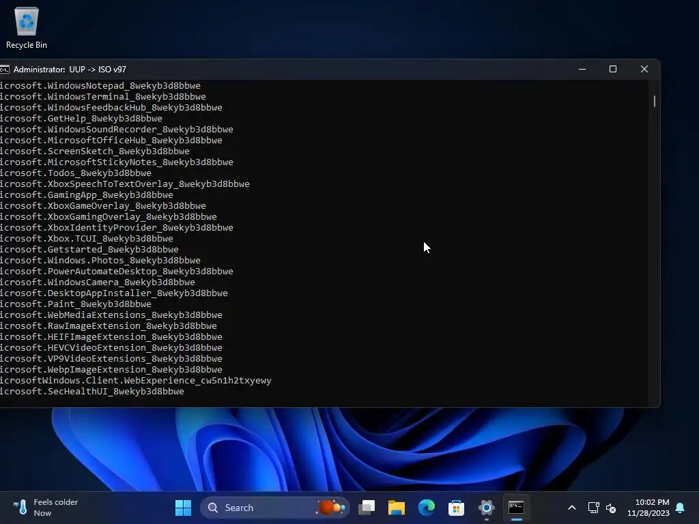Click the XboxGameOverlay package line
The width and height of the screenshot is (699, 524).
(103, 206)
